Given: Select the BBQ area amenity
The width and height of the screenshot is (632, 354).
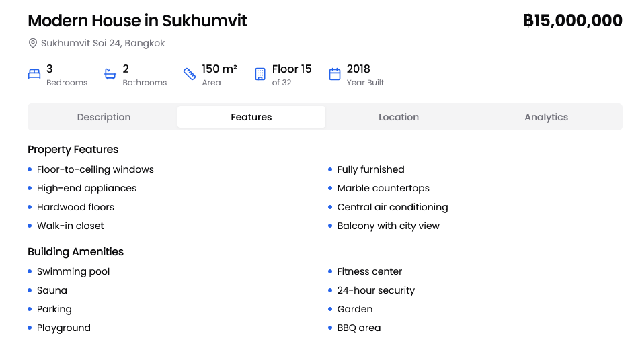Looking at the screenshot, I should click(x=359, y=328).
